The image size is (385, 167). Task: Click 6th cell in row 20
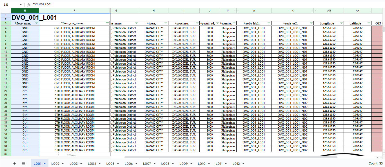[x=25, y=91]
